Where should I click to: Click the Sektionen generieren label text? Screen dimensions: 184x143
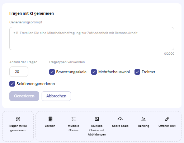click(36, 84)
